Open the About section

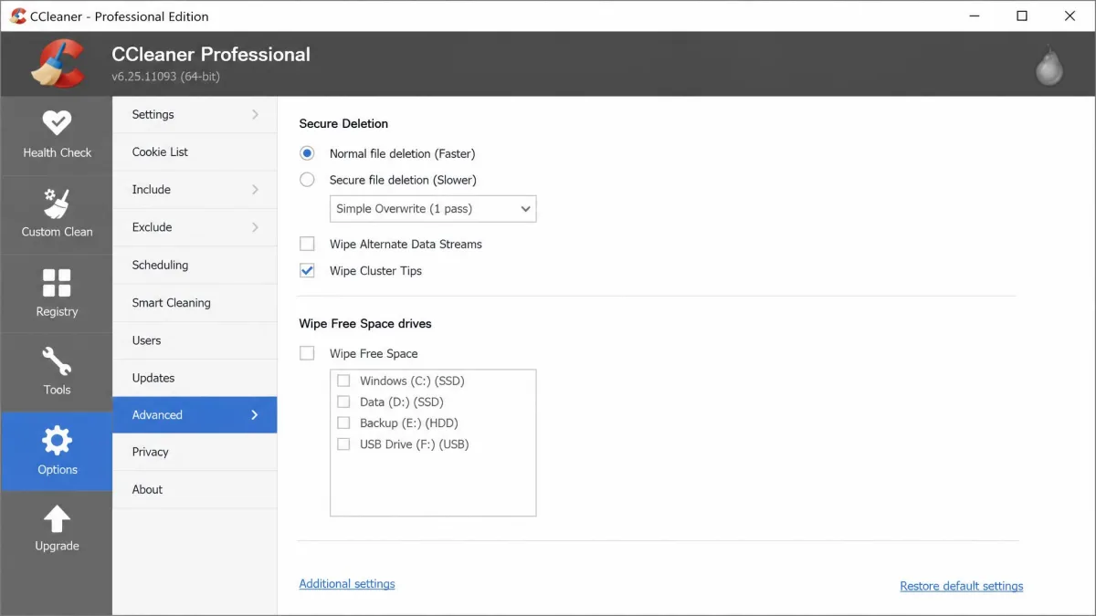(195, 489)
